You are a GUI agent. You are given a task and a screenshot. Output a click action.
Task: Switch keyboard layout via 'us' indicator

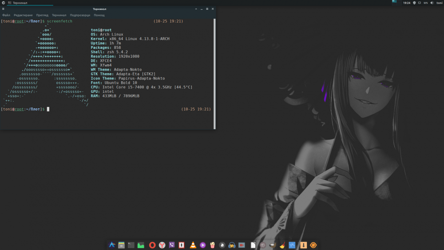click(x=426, y=3)
